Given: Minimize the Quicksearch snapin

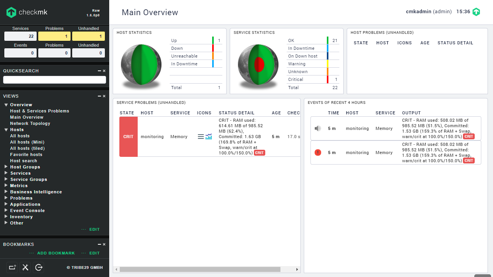Looking at the screenshot, I should tap(99, 71).
